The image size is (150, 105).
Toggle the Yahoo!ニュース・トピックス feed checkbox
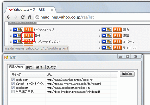pos(13,84)
